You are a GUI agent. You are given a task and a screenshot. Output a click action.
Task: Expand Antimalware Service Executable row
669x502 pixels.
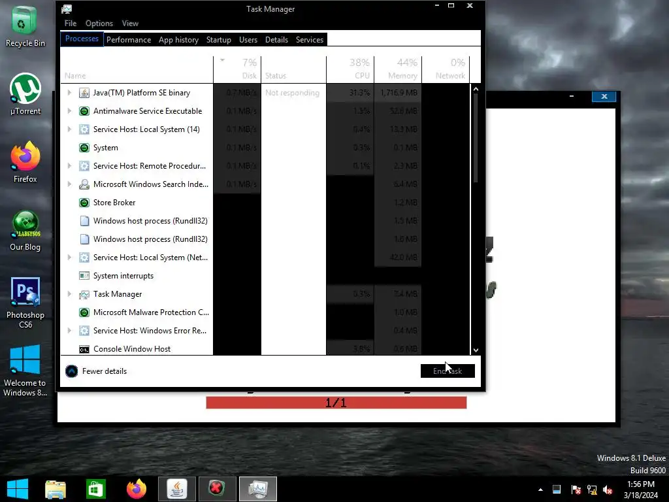pos(69,111)
